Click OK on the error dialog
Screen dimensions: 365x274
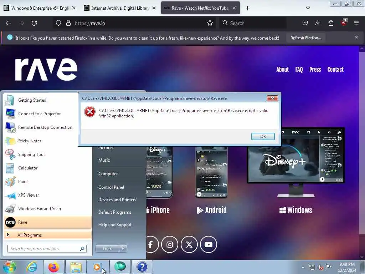click(x=263, y=136)
